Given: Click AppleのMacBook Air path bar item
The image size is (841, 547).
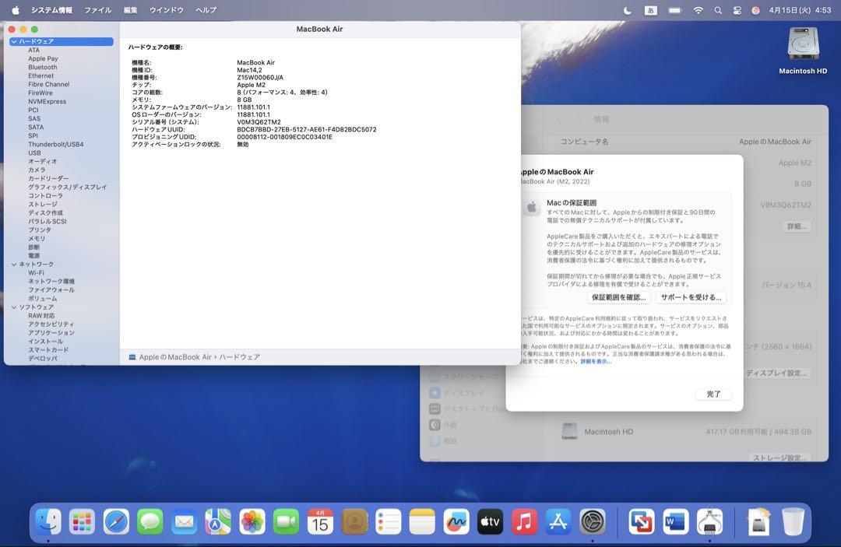Looking at the screenshot, I should [170, 357].
